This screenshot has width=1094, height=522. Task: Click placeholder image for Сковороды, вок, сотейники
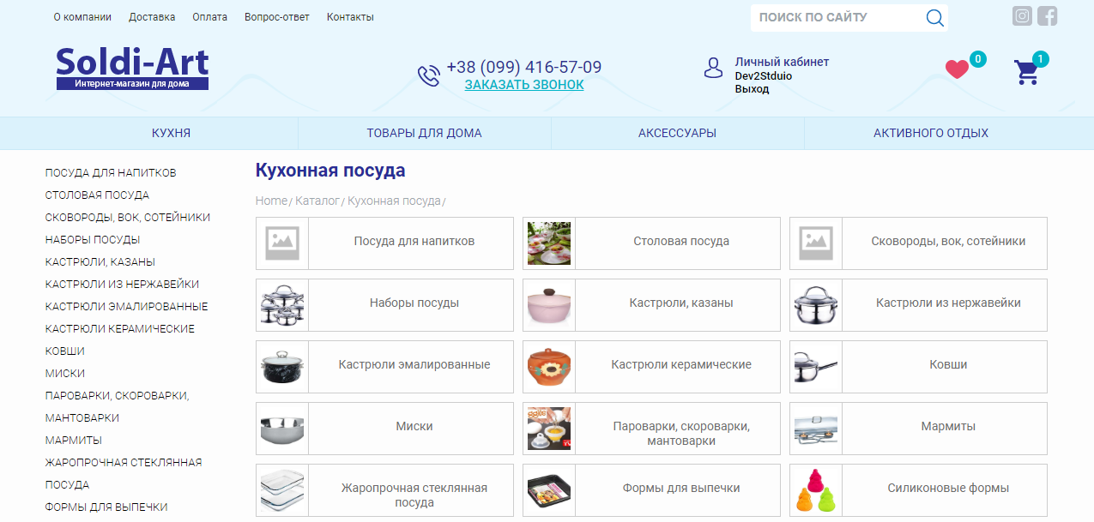[x=815, y=242]
